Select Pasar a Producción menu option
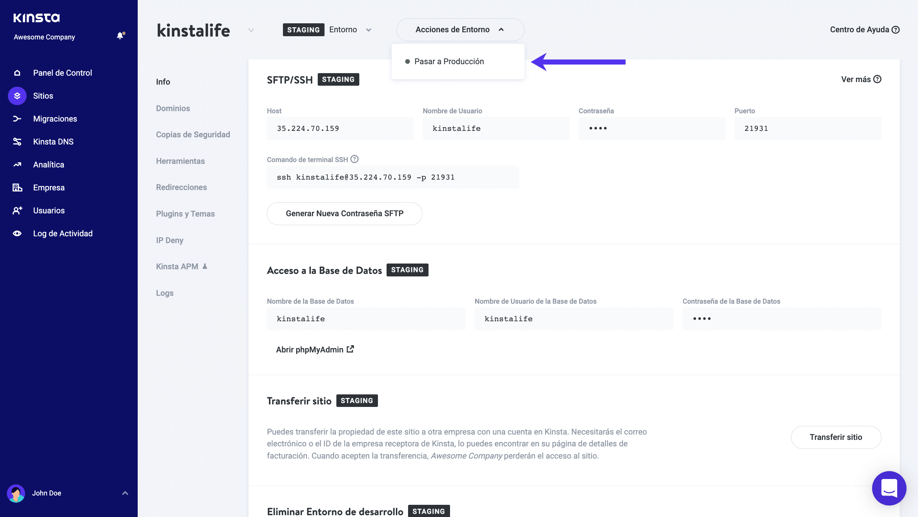The width and height of the screenshot is (918, 517). pyautogui.click(x=449, y=62)
